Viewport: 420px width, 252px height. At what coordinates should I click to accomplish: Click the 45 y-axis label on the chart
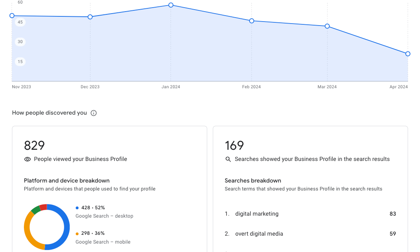point(20,22)
